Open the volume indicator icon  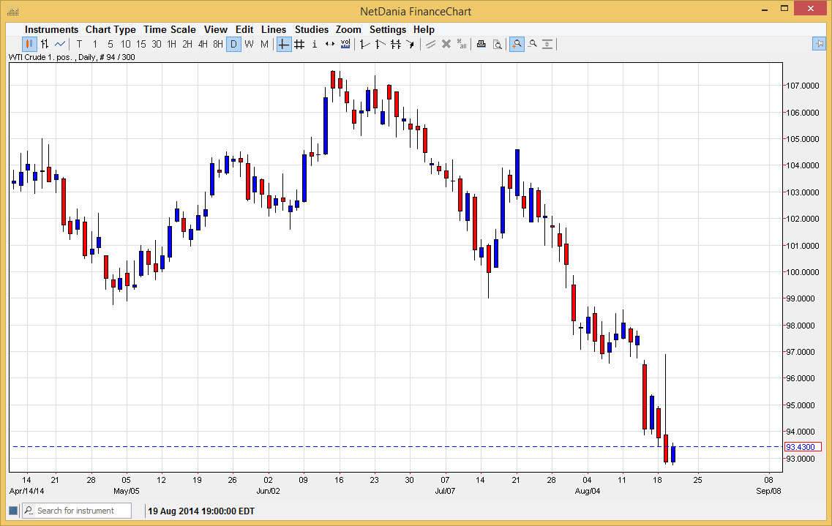tap(345, 44)
